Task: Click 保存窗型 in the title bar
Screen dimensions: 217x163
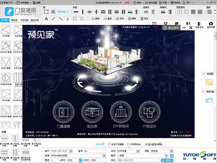Action: coord(23,3)
